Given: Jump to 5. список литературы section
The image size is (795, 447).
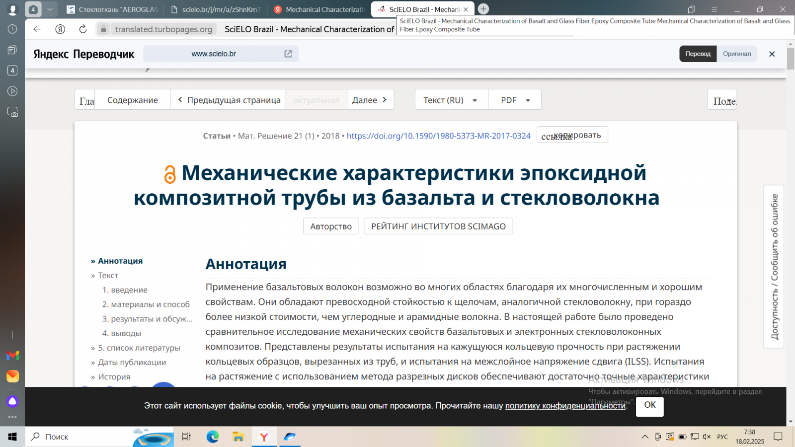Looking at the screenshot, I should 139,348.
